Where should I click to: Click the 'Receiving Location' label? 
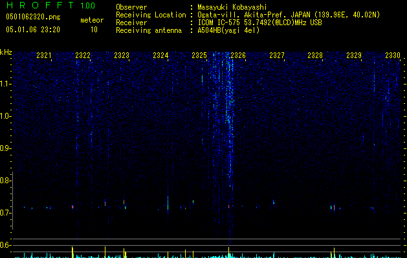click(151, 15)
